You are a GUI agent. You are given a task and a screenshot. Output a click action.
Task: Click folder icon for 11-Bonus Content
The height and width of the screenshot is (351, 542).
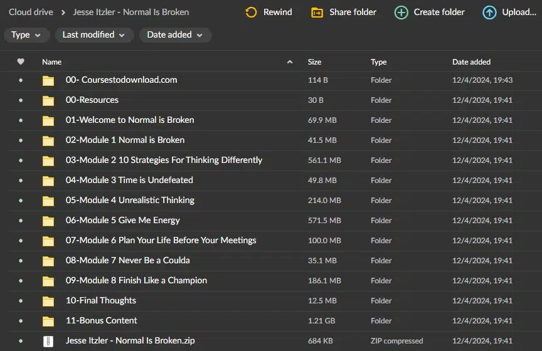point(48,321)
